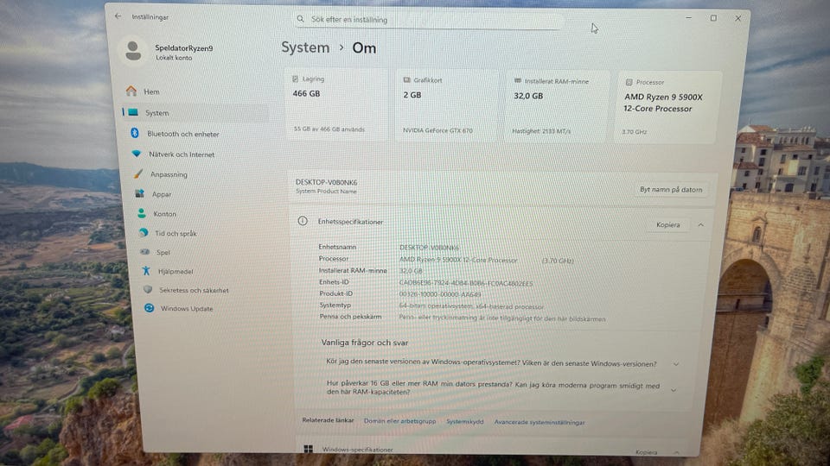Click System in the breadcrumb
The image size is (830, 466).
click(305, 47)
